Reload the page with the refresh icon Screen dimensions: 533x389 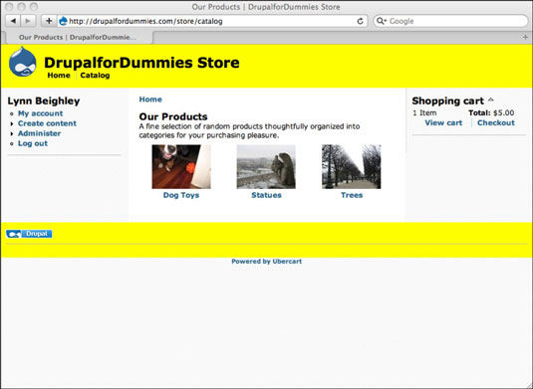click(x=360, y=21)
